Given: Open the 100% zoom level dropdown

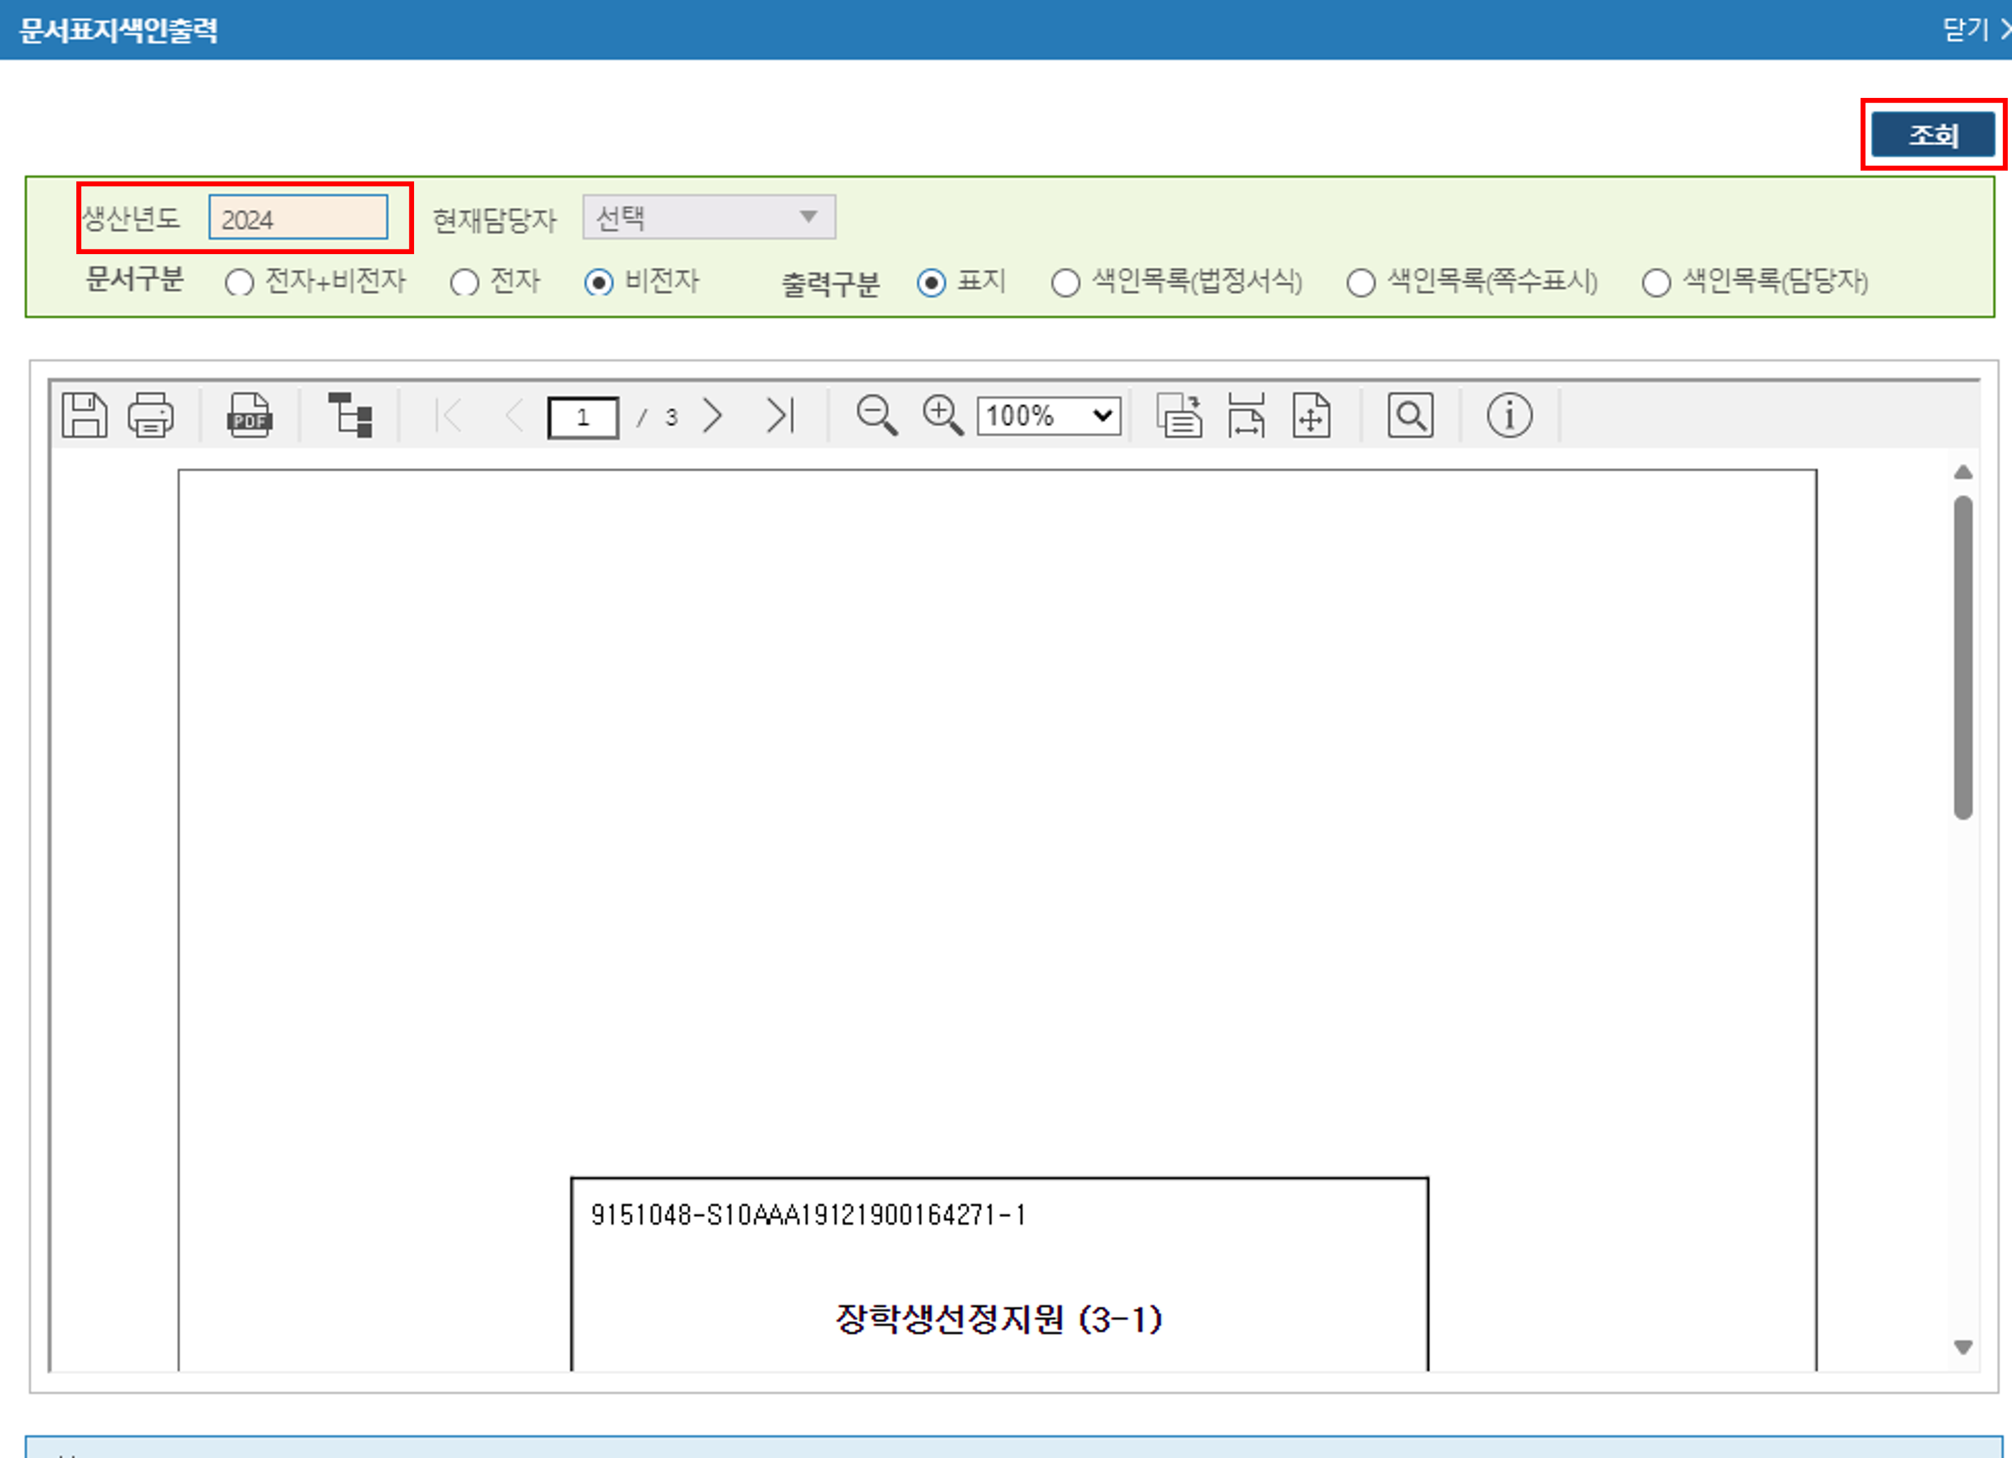Looking at the screenshot, I should point(1049,416).
